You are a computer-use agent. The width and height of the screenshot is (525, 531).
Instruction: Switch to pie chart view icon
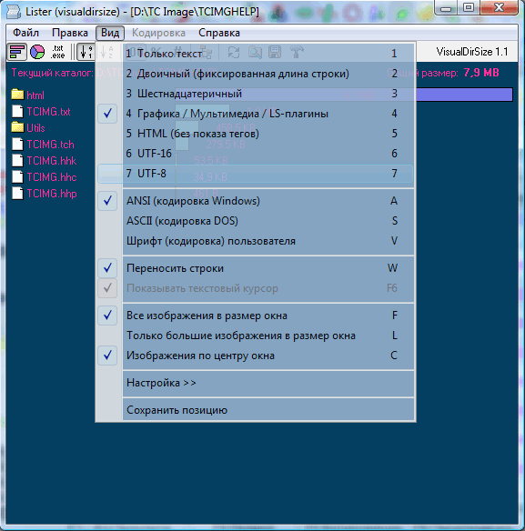pos(37,52)
